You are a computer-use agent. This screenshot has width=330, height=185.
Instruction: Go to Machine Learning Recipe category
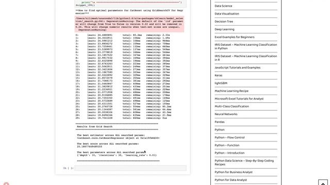point(232,91)
